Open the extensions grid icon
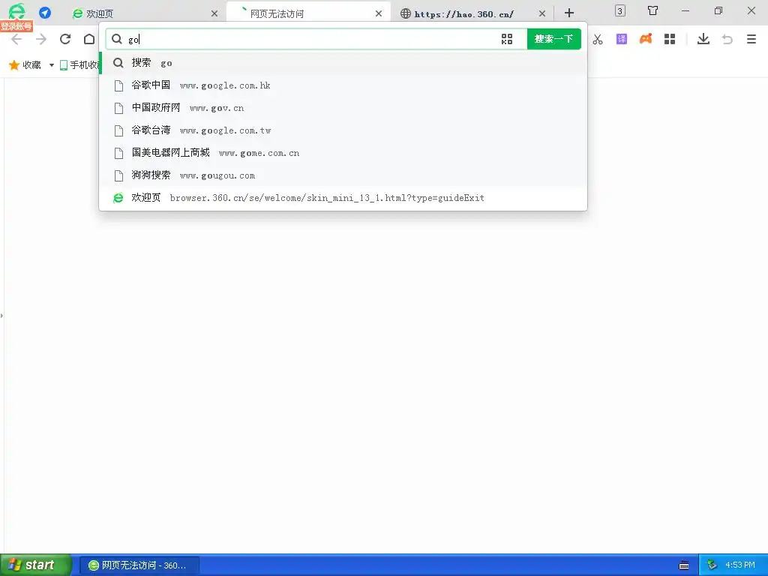768x576 pixels. pos(670,39)
